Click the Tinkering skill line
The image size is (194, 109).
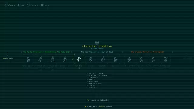click(x=93, y=78)
